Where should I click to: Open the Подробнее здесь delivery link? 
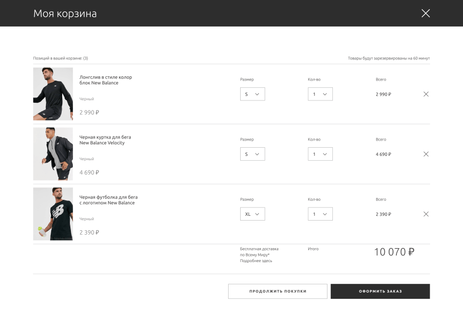(x=256, y=261)
